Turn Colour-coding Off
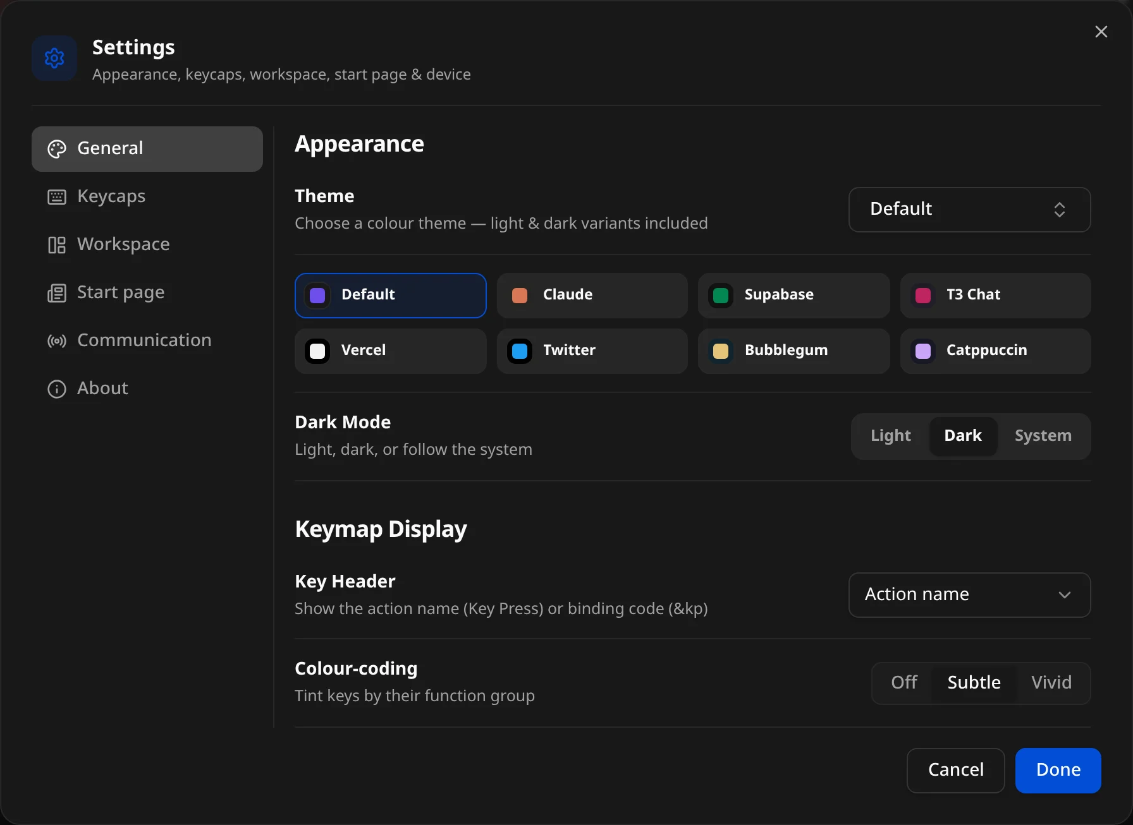This screenshot has width=1133, height=825. pyautogui.click(x=904, y=683)
